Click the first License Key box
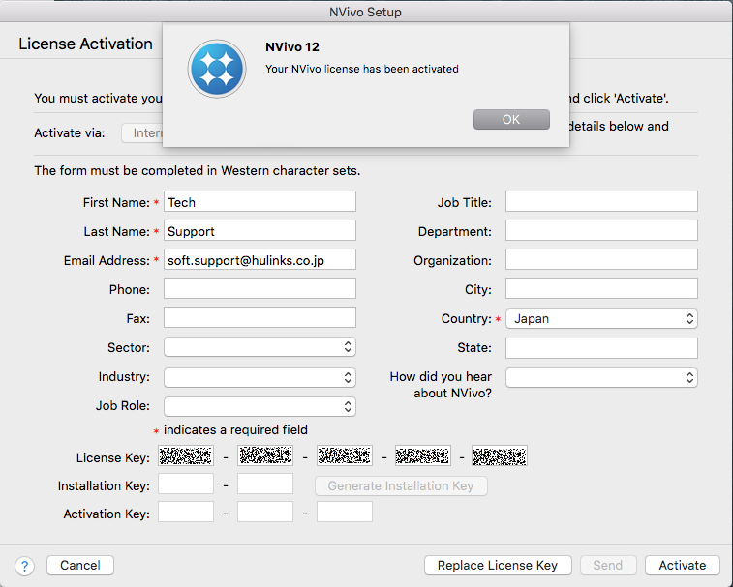Screen dimensions: 733x587 click(x=186, y=455)
